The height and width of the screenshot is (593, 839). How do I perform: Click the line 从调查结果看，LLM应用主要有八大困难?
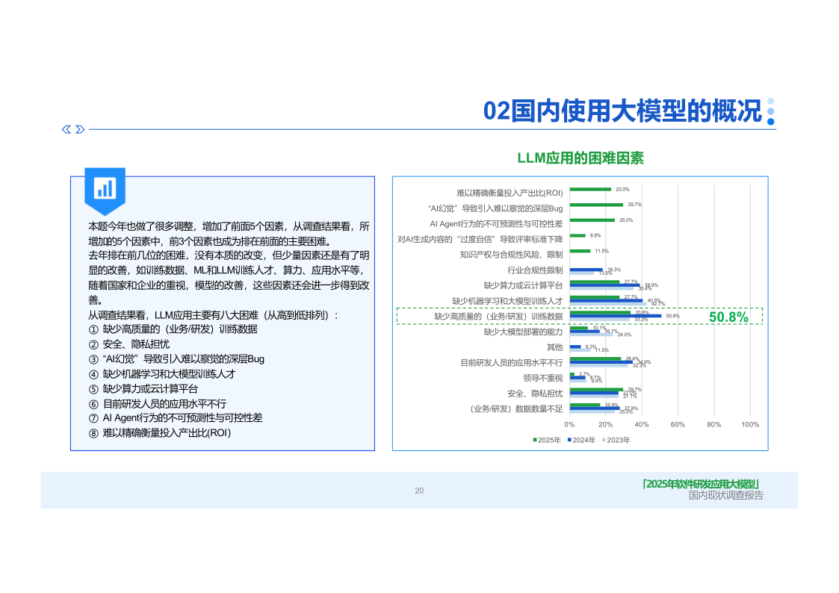coord(214,315)
